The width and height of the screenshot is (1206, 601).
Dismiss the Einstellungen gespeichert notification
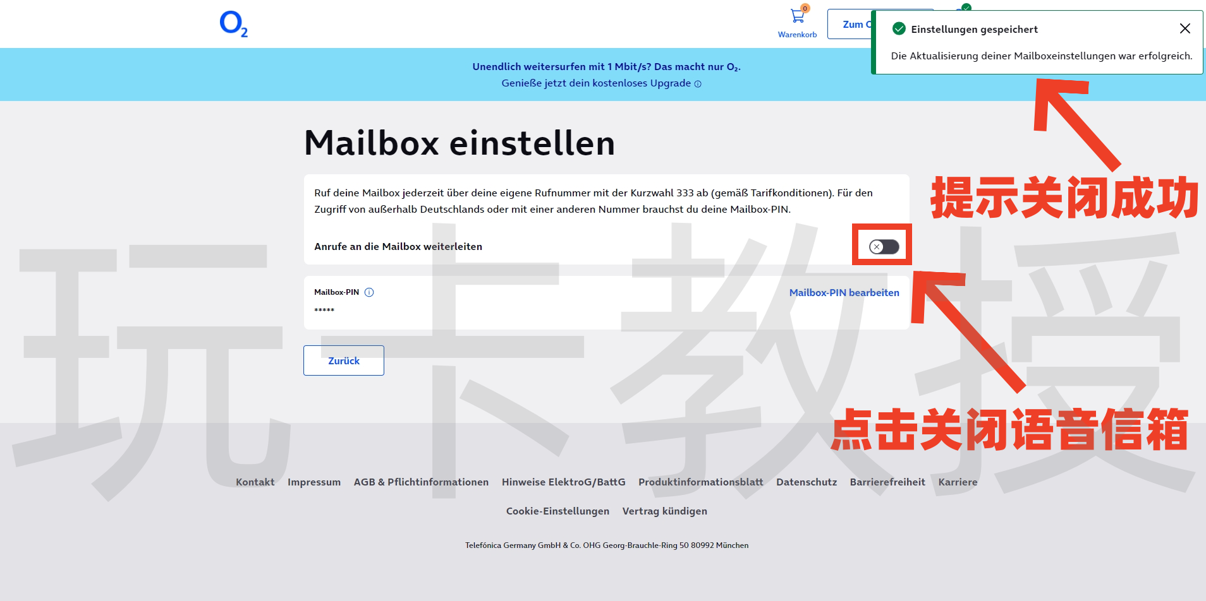pos(1185,28)
